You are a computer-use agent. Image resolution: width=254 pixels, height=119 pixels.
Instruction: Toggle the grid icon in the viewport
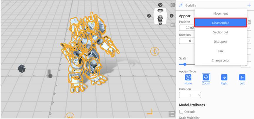coord(173,25)
